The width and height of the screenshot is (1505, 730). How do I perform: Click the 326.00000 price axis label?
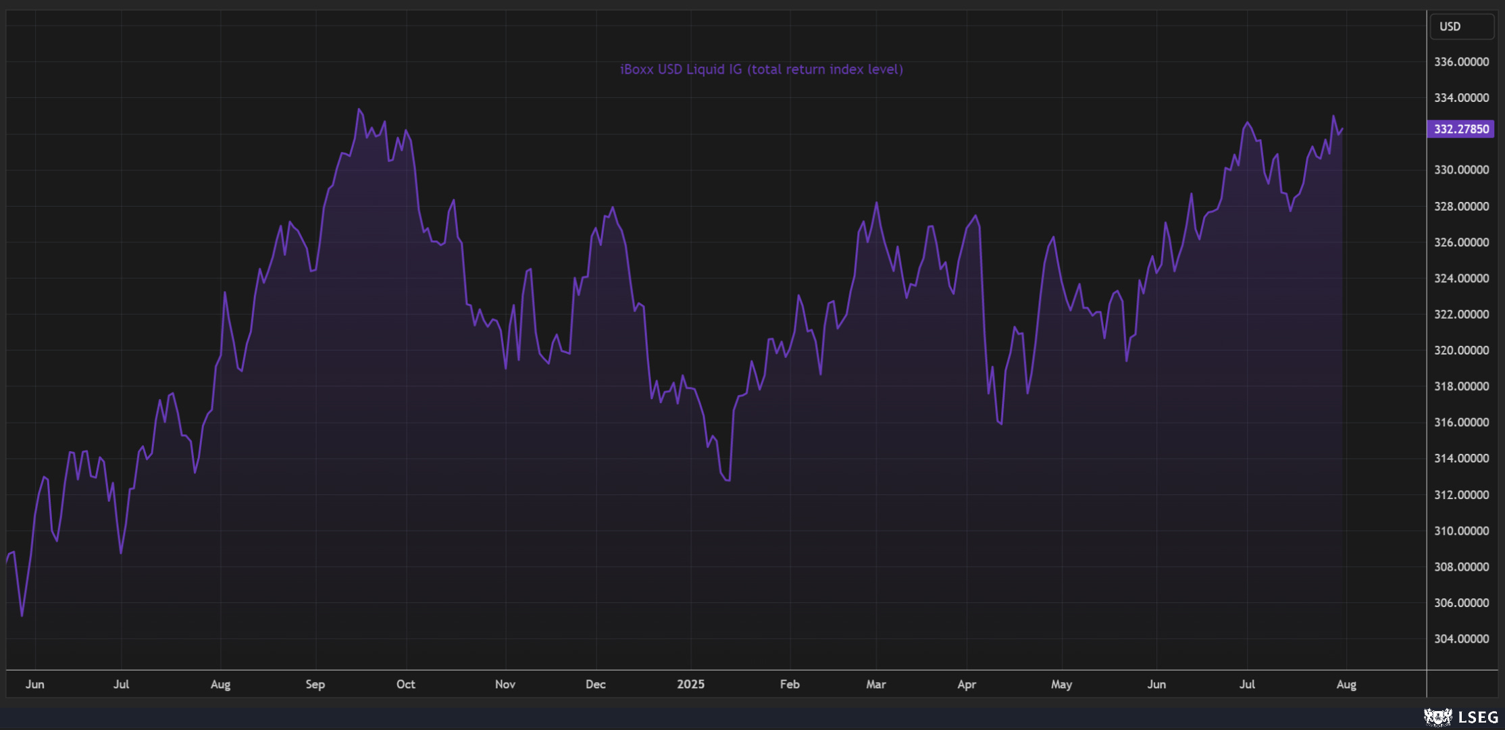coord(1461,242)
